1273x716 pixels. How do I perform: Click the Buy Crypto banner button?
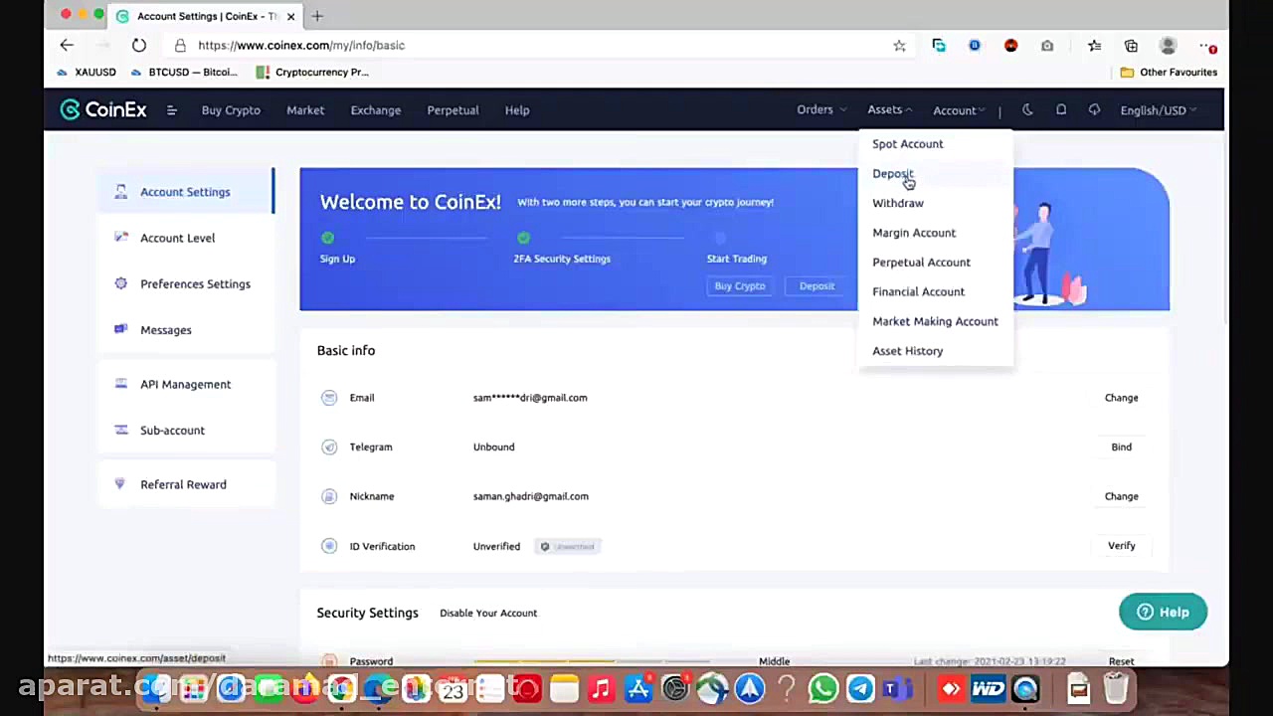(x=740, y=286)
